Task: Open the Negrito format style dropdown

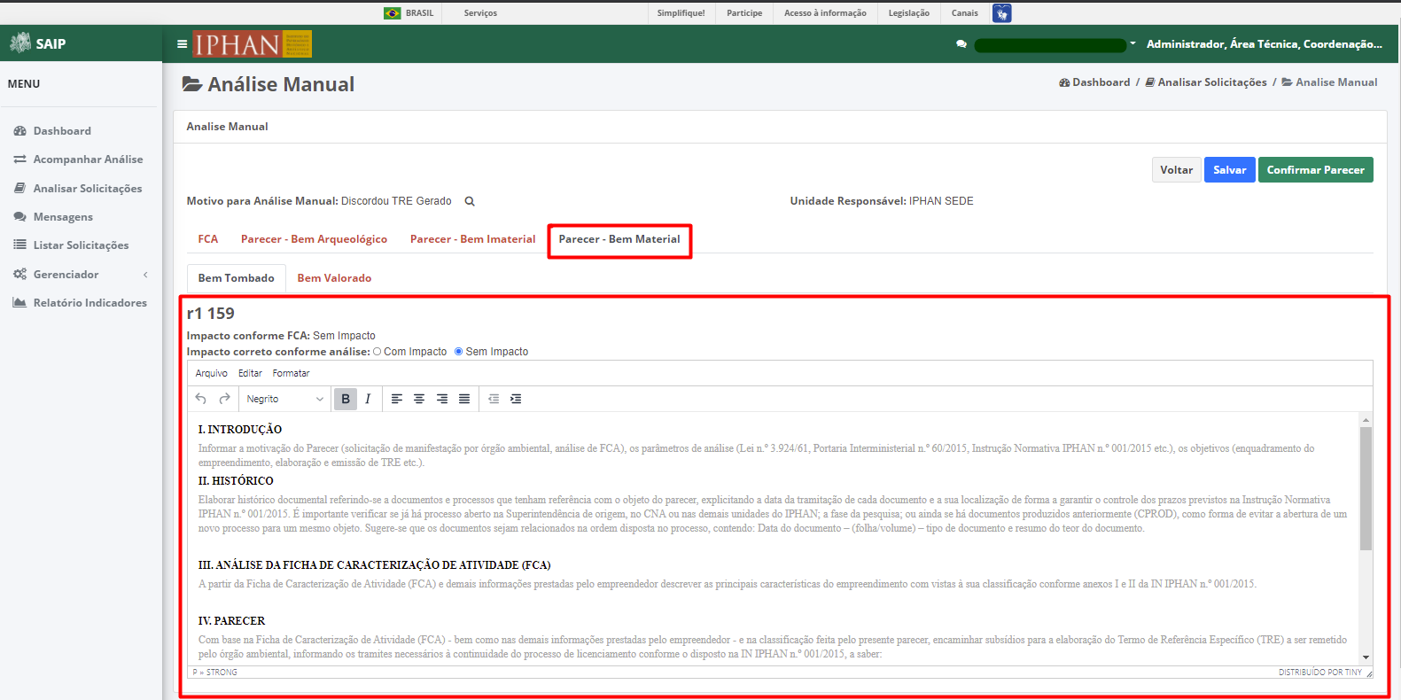Action: pos(285,399)
